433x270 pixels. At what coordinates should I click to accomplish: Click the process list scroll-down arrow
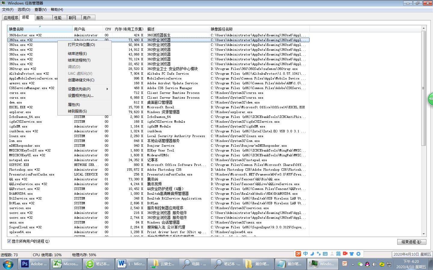(424, 234)
